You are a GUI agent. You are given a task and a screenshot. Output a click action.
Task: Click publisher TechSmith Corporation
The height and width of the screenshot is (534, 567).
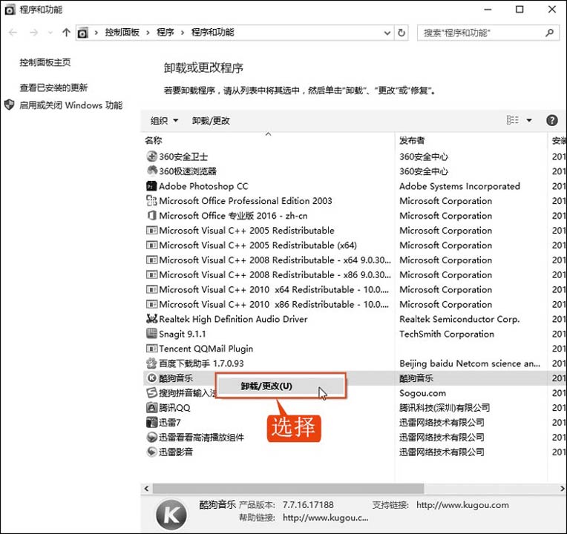pyautogui.click(x=447, y=334)
